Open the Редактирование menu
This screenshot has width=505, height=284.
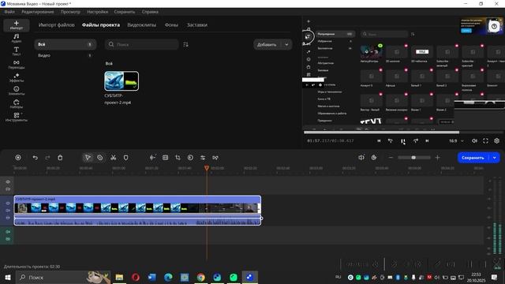tap(38, 12)
